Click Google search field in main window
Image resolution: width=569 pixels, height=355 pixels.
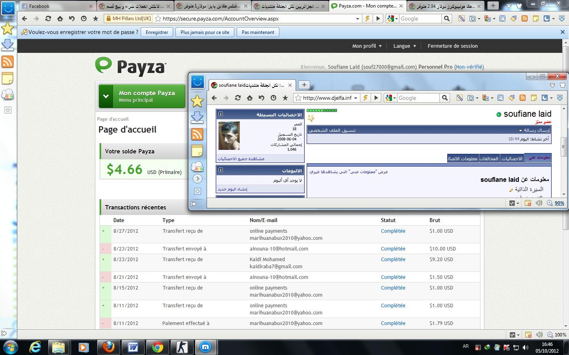pyautogui.click(x=420, y=19)
